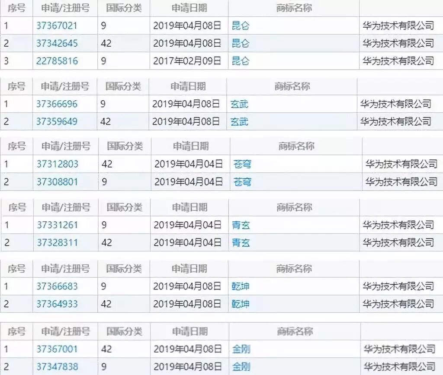
Task: Select 华为技术有限公司 in row 37359649
Action: click(395, 121)
